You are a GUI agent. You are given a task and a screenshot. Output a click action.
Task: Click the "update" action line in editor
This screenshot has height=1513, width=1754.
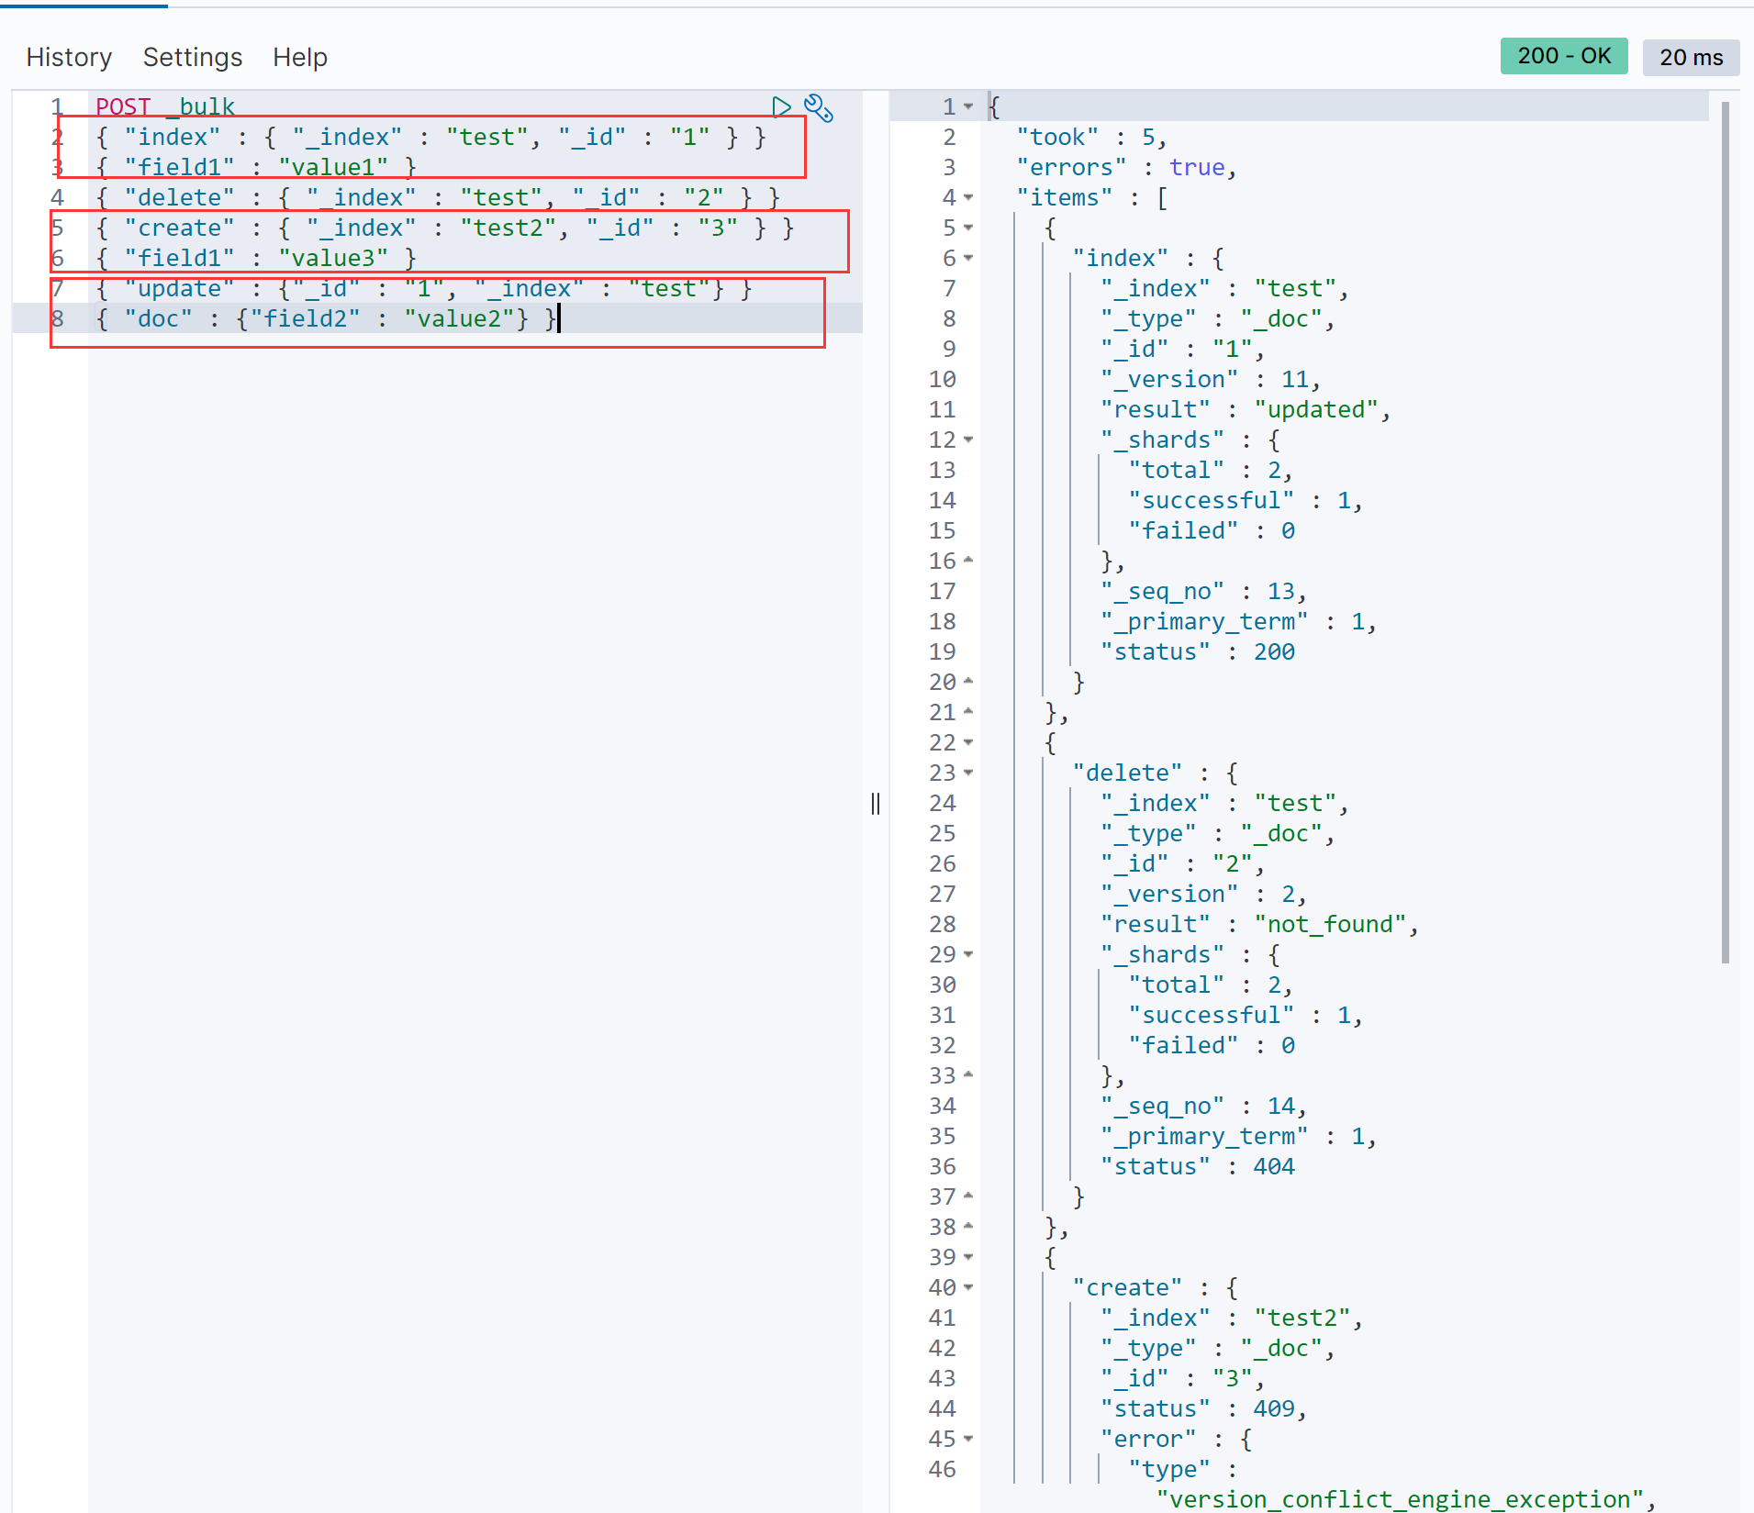[423, 289]
